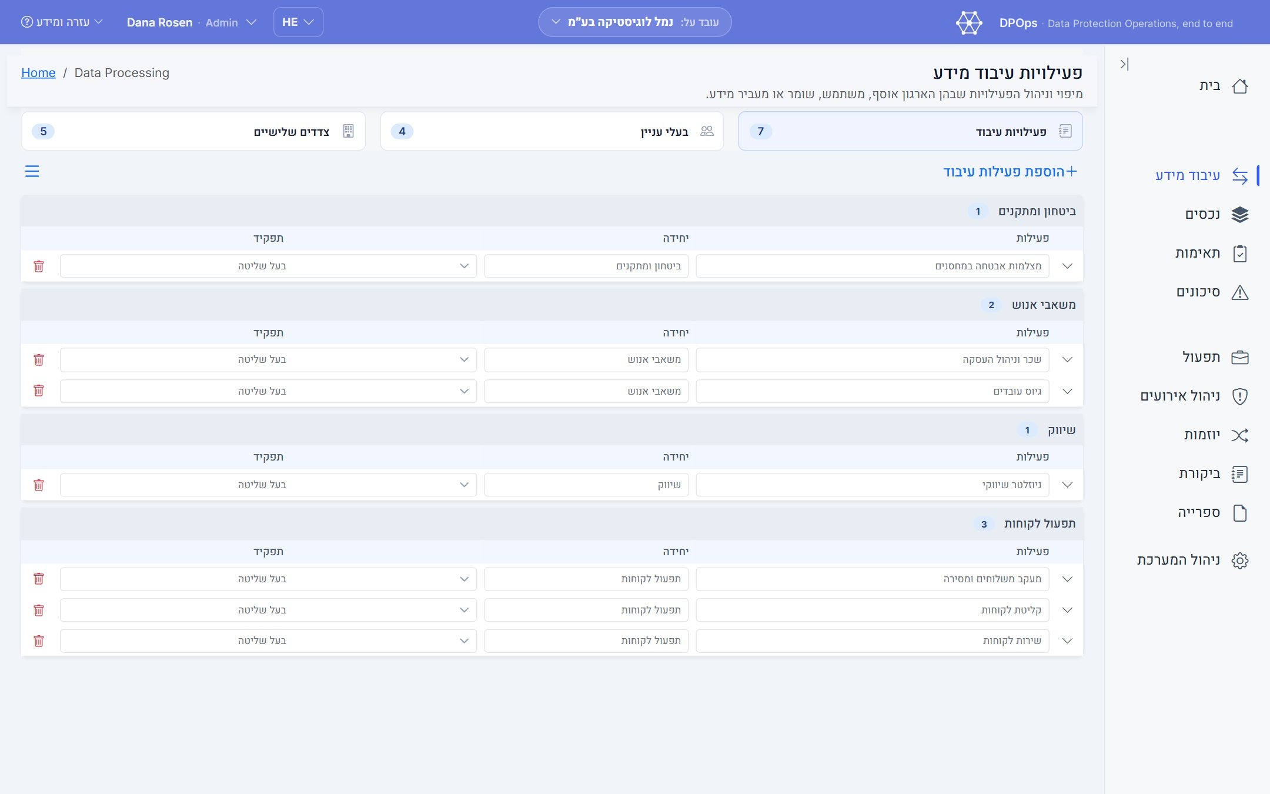
Task: Click the שיווק group header
Action: tap(552, 430)
